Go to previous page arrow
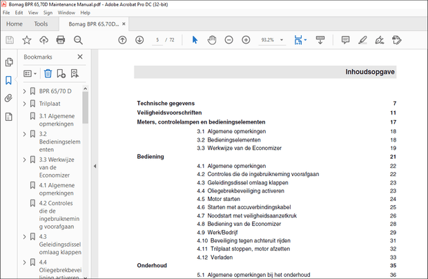 (122, 40)
